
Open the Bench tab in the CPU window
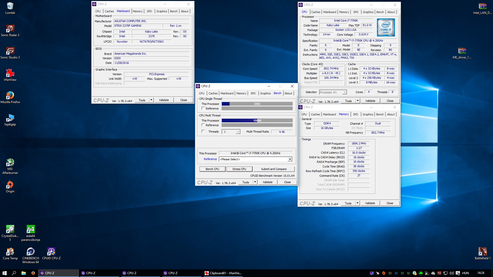(x=380, y=12)
